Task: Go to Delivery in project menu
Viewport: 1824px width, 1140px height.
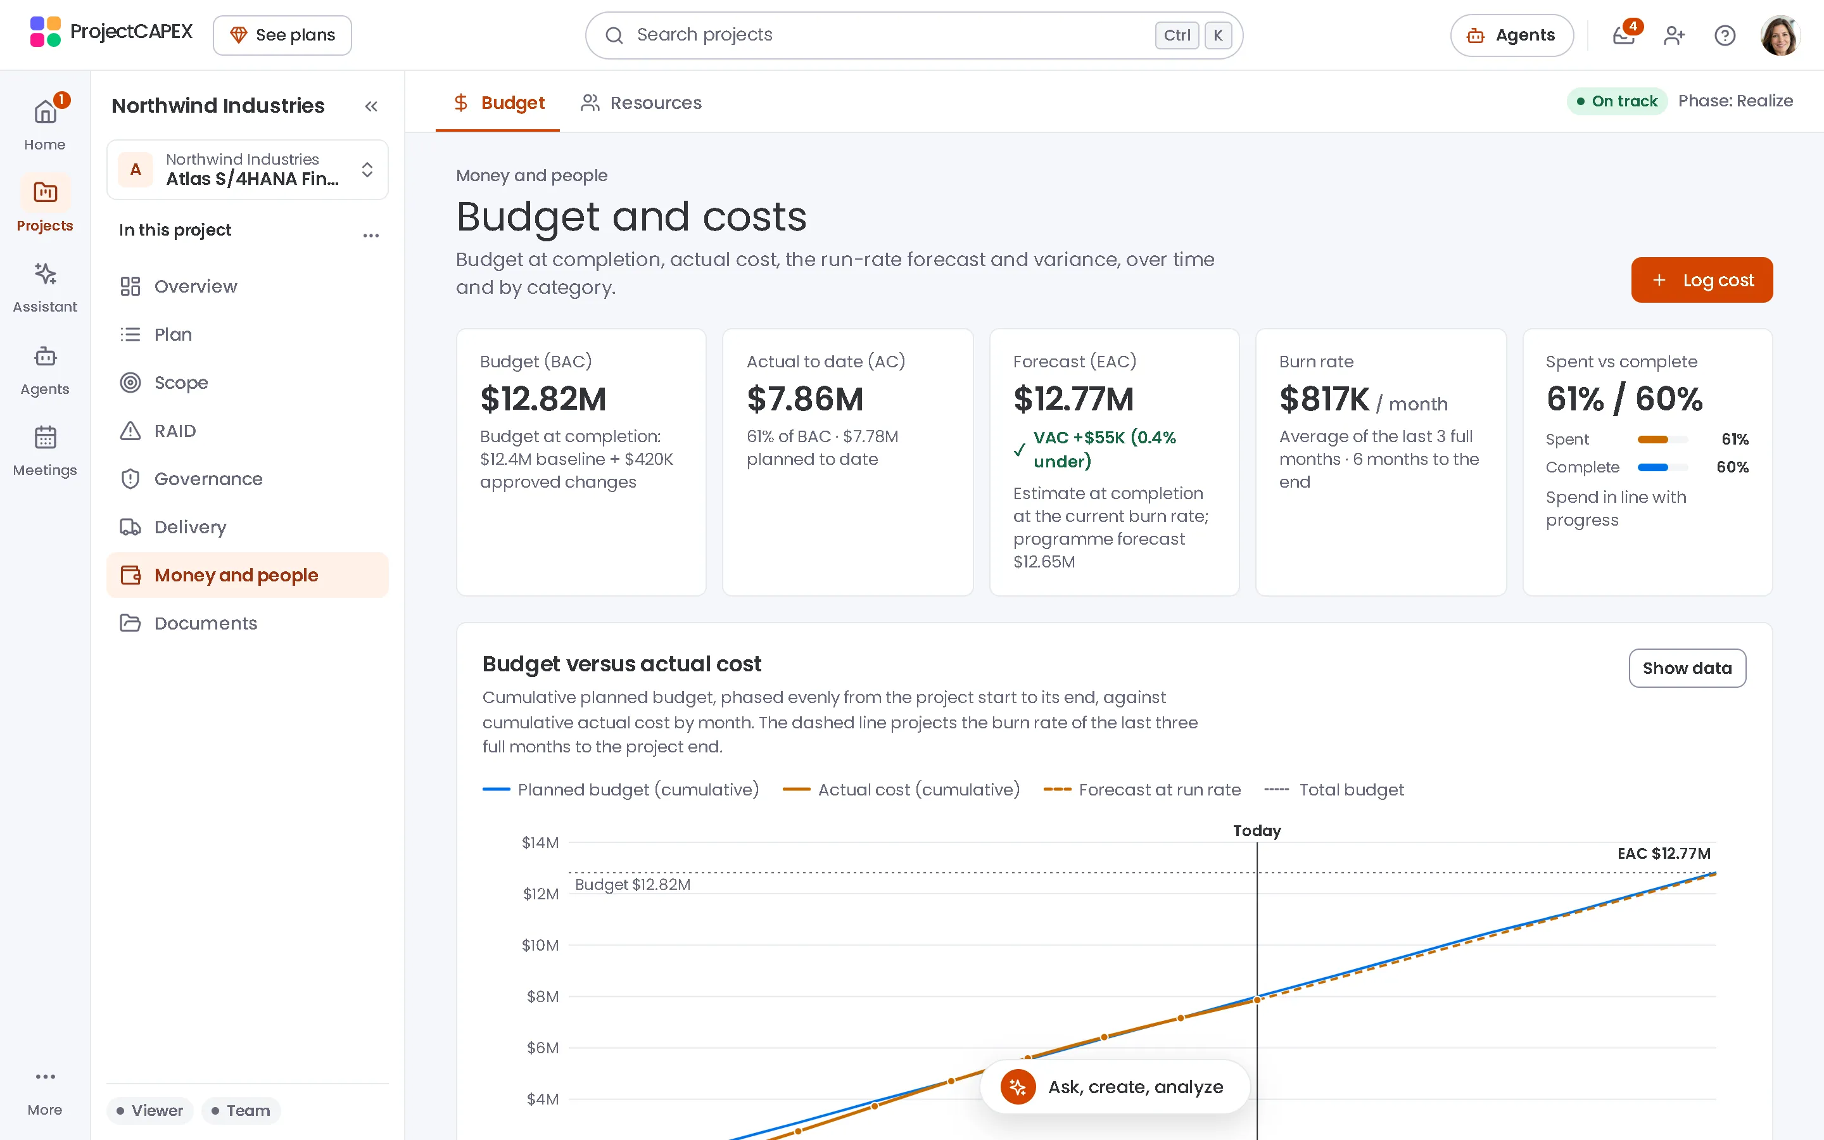Action: coord(248,527)
